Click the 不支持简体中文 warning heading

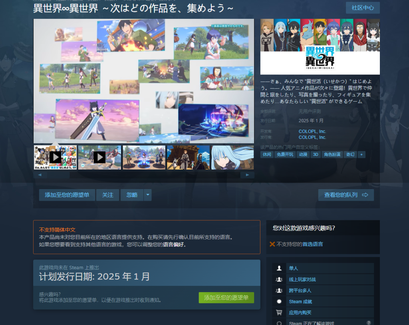tap(57, 230)
